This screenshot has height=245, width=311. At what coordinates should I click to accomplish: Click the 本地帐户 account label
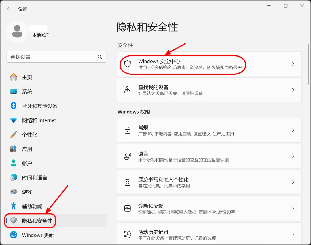pyautogui.click(x=41, y=35)
